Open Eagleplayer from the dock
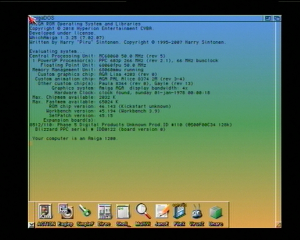The image size is (300, 240). pyautogui.click(x=65, y=212)
